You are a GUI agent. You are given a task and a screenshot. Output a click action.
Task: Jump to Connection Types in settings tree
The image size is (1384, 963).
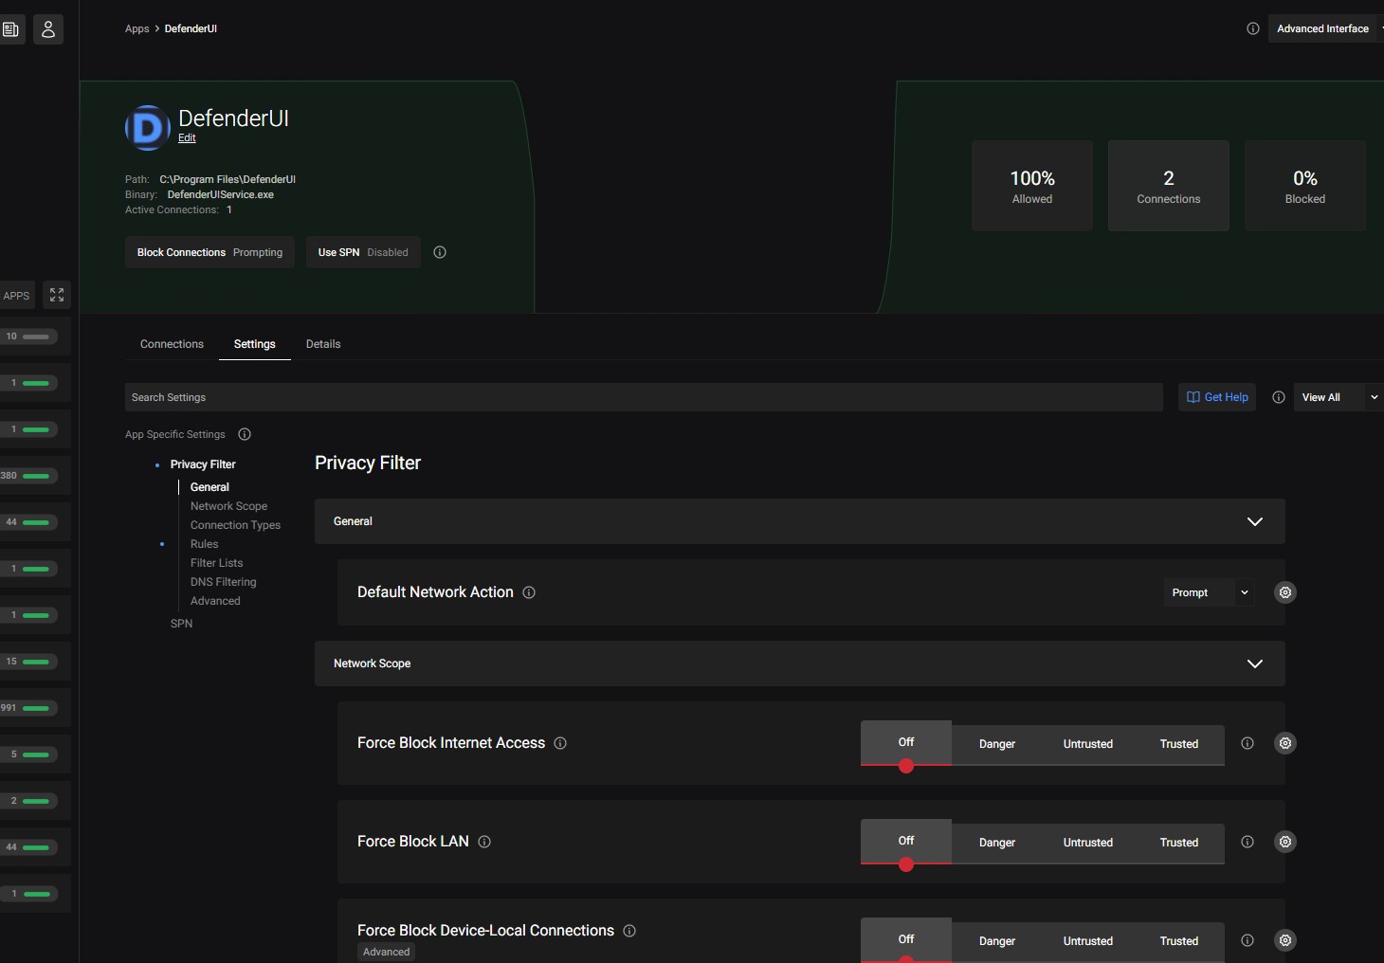[x=235, y=525]
